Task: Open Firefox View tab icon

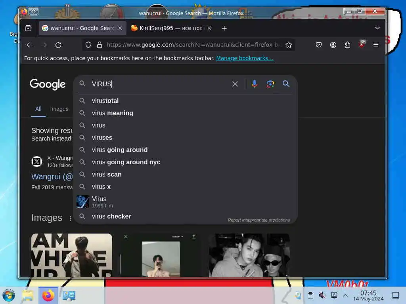Action: (x=28, y=28)
